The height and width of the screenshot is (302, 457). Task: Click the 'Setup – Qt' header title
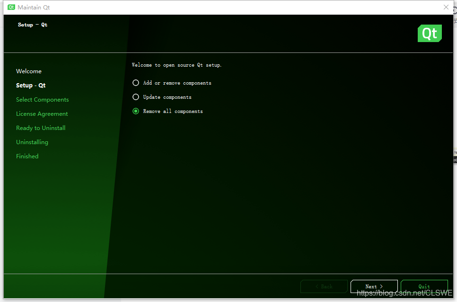click(x=33, y=25)
